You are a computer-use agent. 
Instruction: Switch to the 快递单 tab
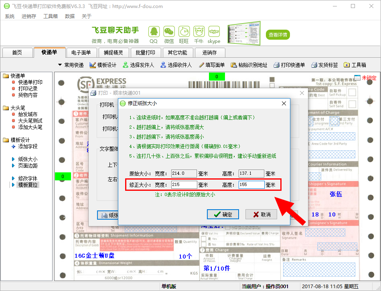(50, 52)
